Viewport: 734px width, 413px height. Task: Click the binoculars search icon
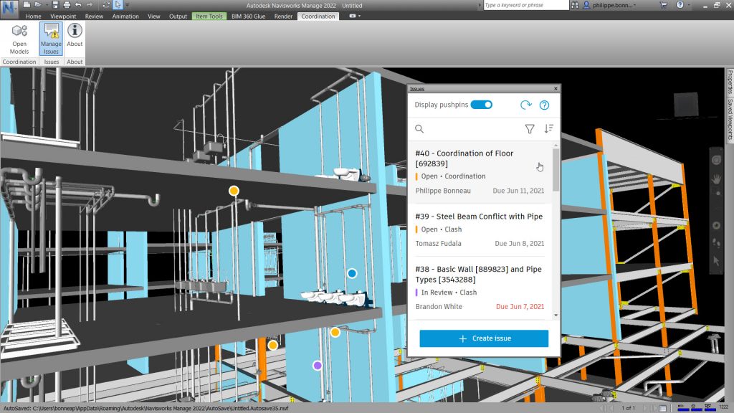pyautogui.click(x=575, y=5)
